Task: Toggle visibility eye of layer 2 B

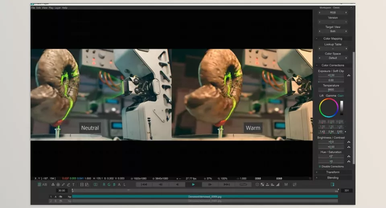Action: [x=60, y=201]
